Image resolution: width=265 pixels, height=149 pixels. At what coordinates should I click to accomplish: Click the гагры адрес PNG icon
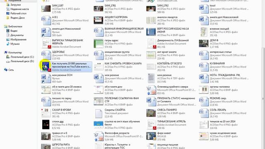[99, 43]
